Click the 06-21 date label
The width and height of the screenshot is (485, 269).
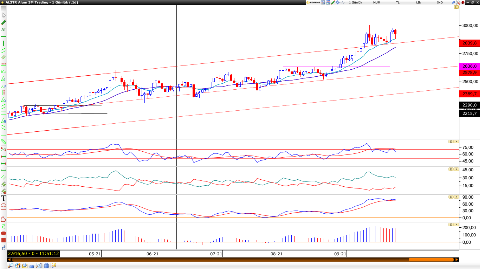[x=153, y=254]
